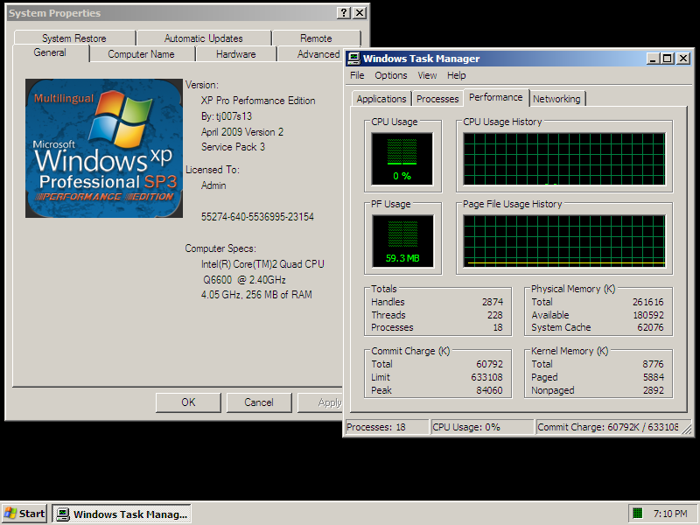Open the Options menu in Task Manager
700x525 pixels.
(x=390, y=75)
